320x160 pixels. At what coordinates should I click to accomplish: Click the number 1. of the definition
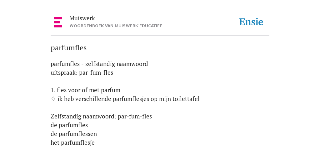tap(53, 90)
